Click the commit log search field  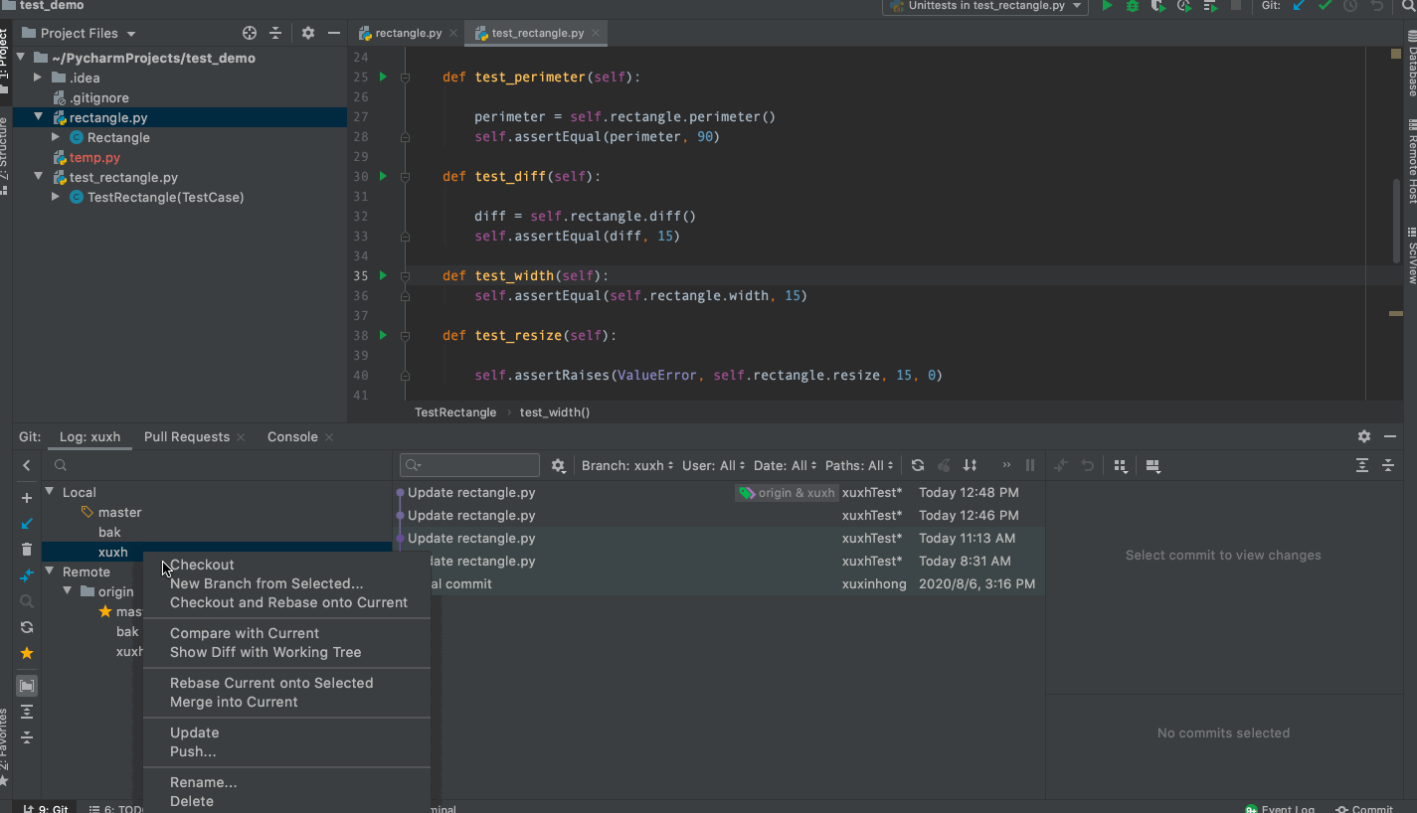469,465
